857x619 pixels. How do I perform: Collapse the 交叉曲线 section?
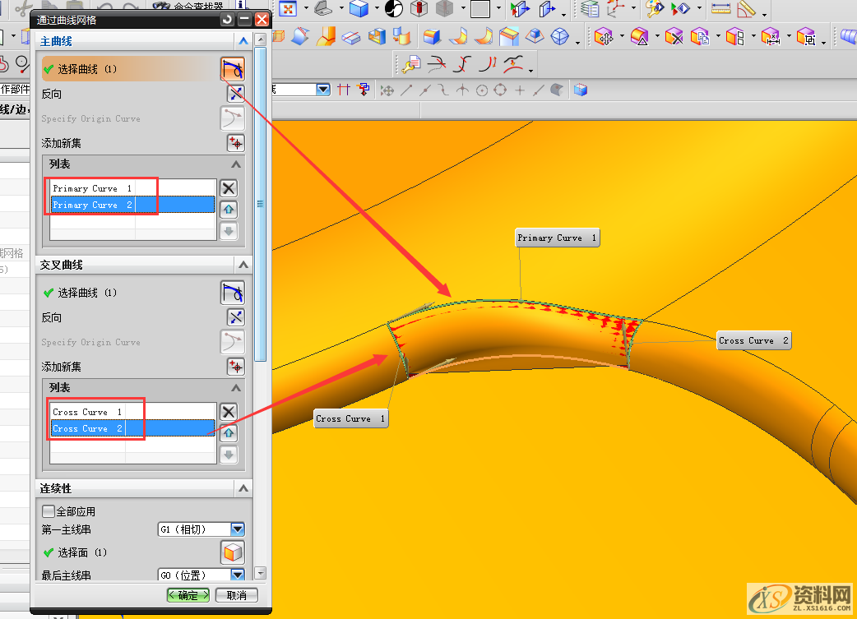click(x=243, y=265)
